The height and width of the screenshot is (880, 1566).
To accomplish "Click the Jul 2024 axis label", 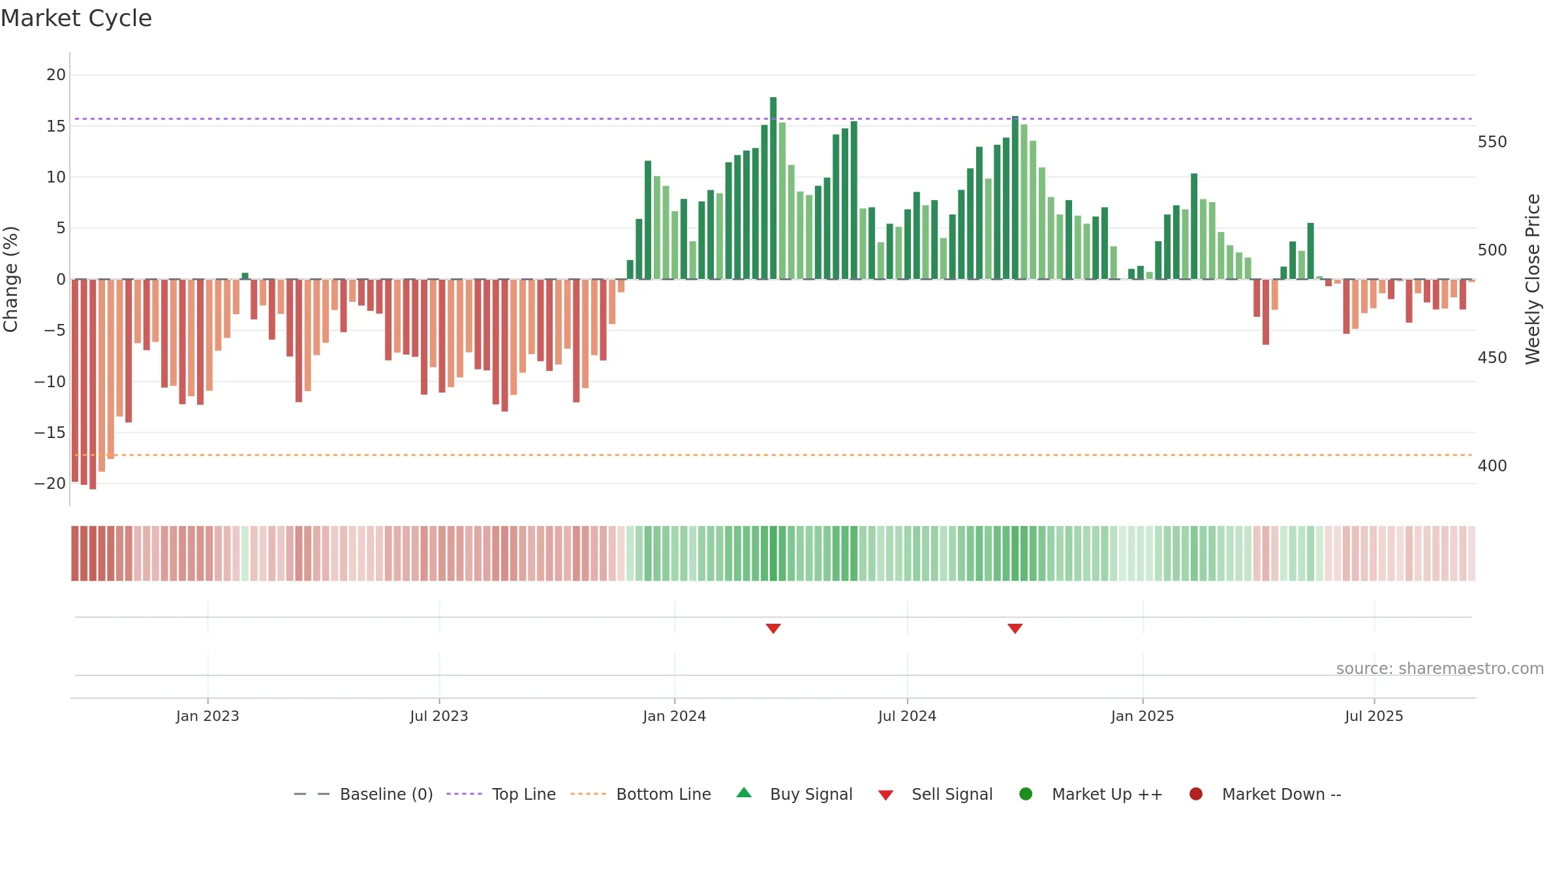I will tap(907, 716).
